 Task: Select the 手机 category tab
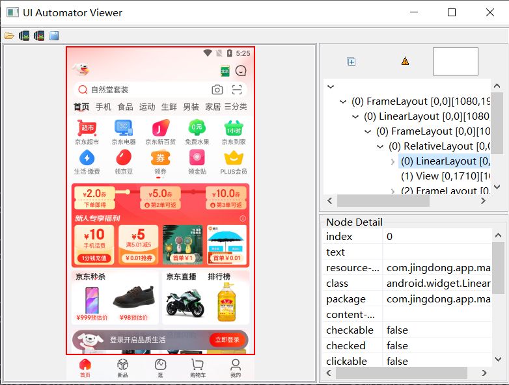pos(103,107)
